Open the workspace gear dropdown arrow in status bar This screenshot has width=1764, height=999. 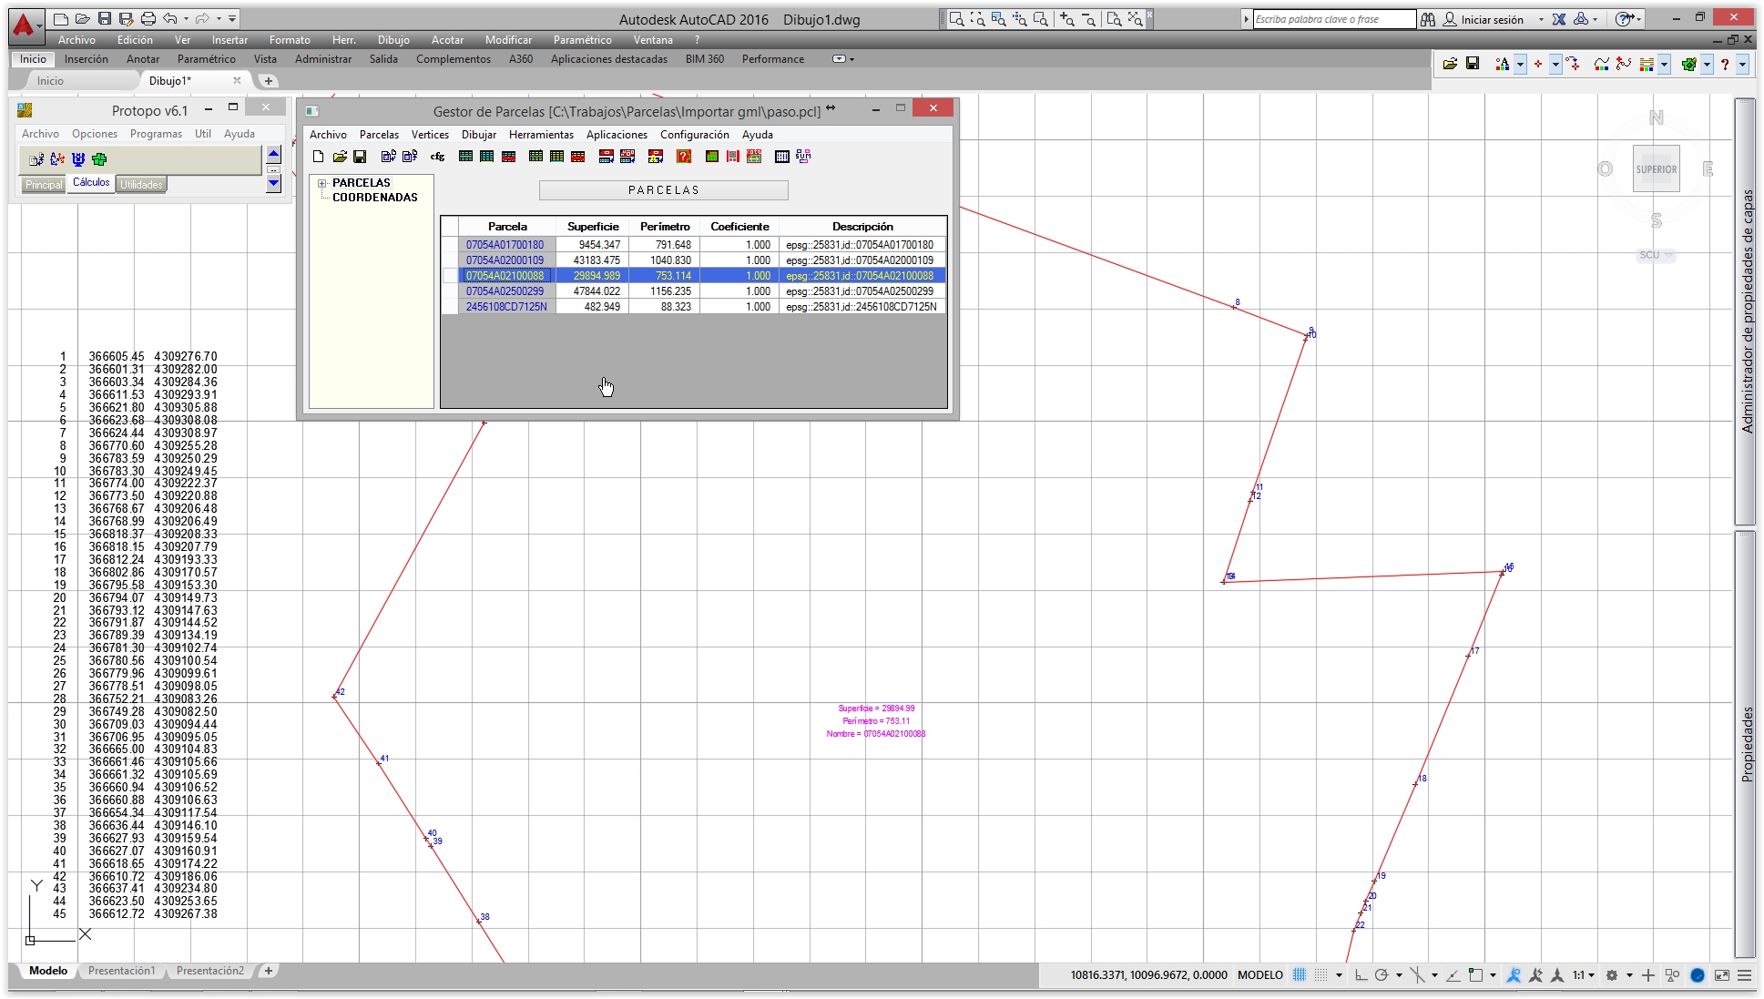(x=1629, y=975)
